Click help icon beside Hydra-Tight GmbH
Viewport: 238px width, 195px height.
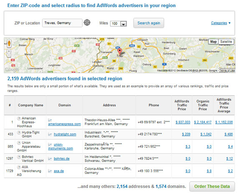(19, 132)
